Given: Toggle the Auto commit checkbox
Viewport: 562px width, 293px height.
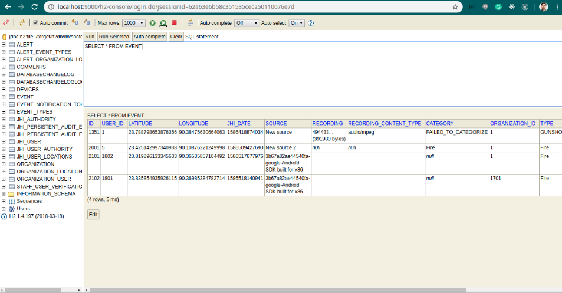Looking at the screenshot, I should click(35, 23).
